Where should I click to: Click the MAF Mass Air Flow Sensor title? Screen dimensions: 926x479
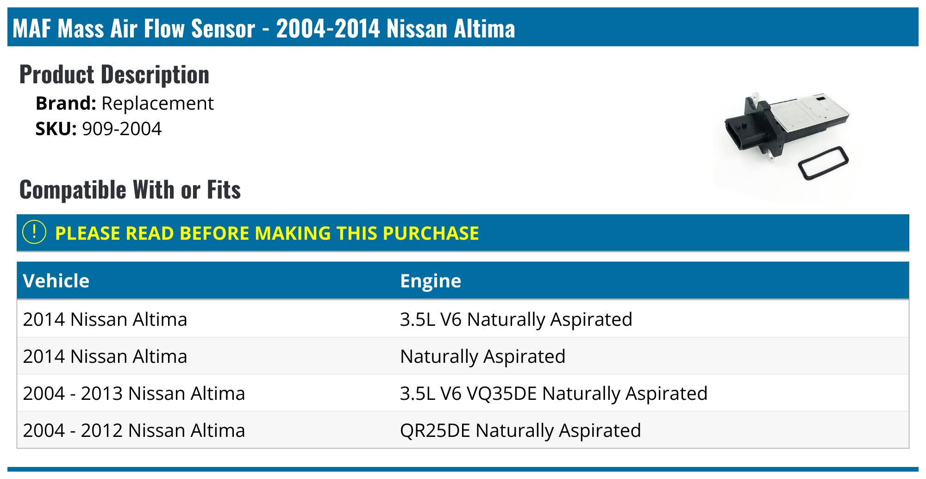264,28
